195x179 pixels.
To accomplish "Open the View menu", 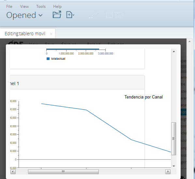I will click(24, 7).
